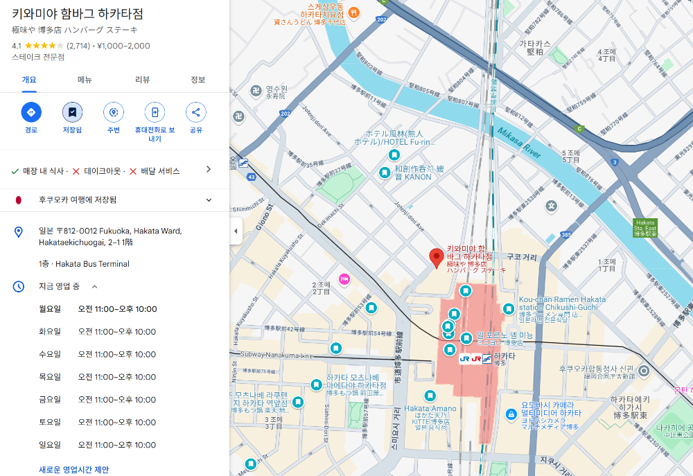Open the 리뷰 reviews tab
Image resolution: width=693 pixels, height=476 pixels.
[142, 80]
